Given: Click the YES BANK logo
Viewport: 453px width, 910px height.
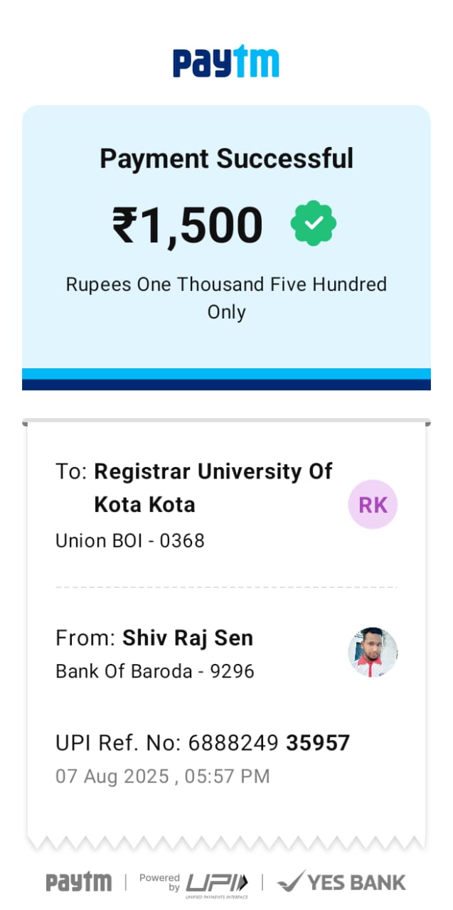Looking at the screenshot, I should coord(342,882).
